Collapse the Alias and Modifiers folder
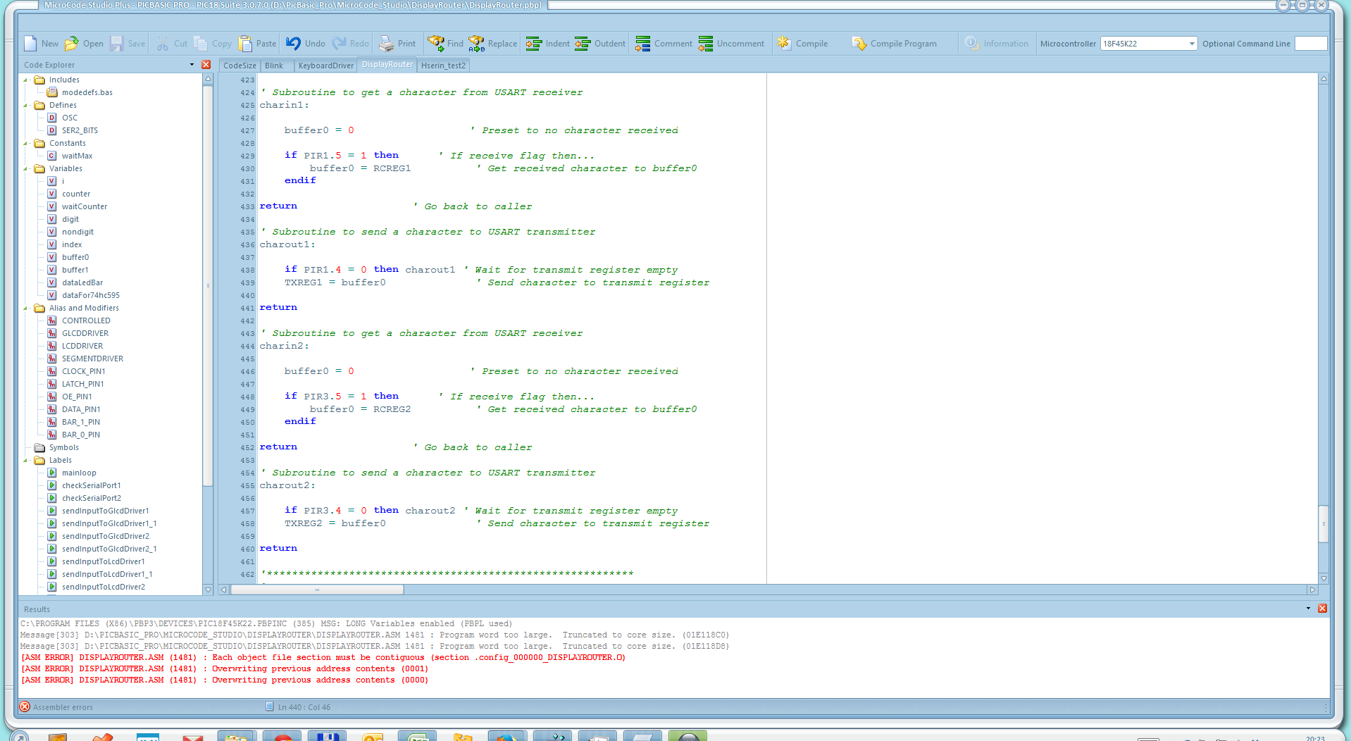 26,309
